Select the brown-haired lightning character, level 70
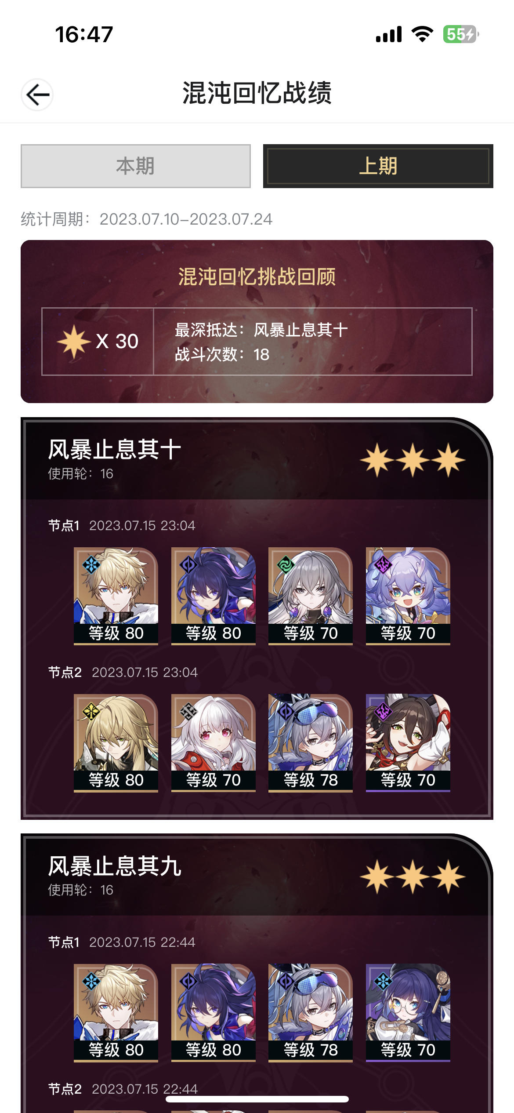The width and height of the screenshot is (514, 1113). point(408,743)
